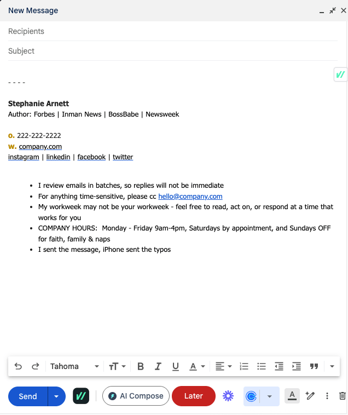
Task: Insert a bulleted list
Action: [262, 366]
